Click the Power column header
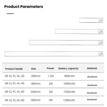Screen dimensions: 107x107 pos(50,68)
